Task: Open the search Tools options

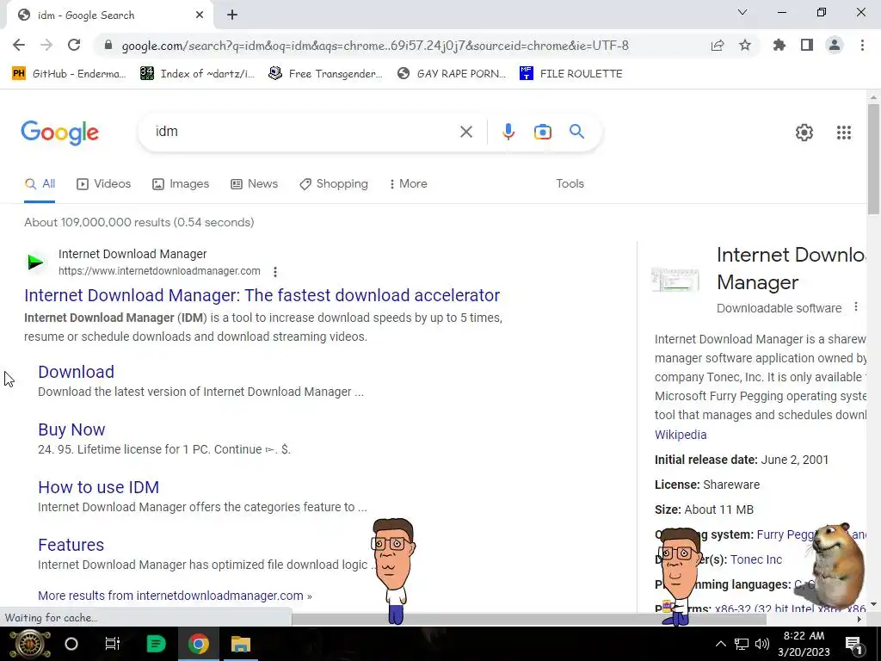Action: pos(570,184)
